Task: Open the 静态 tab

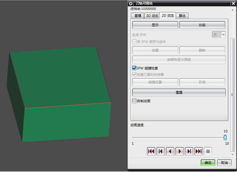Action: 182,16
